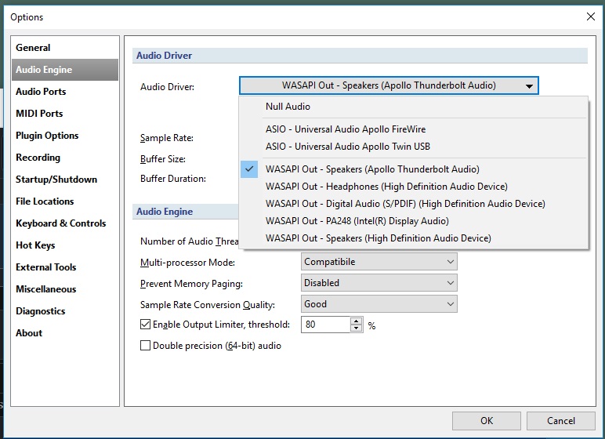The height and width of the screenshot is (439, 605).
Task: Go to File Locations page
Action: click(65, 201)
